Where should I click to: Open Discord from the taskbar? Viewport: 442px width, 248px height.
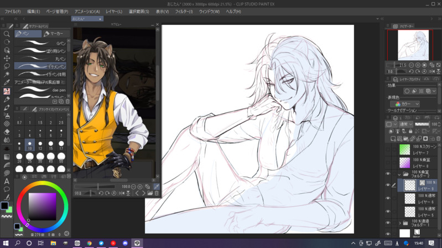[x=125, y=243]
